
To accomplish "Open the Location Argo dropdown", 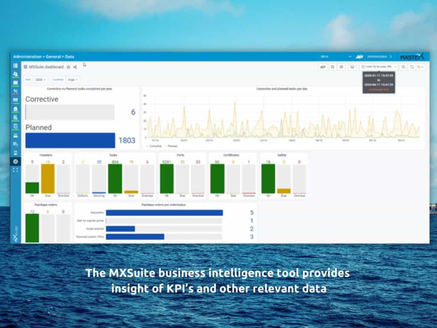I will pos(72,79).
